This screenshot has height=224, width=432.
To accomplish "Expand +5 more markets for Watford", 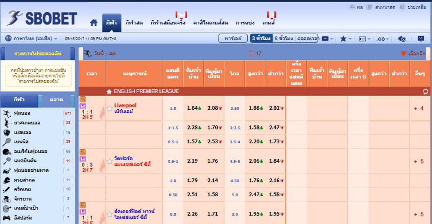I will pos(419,161).
